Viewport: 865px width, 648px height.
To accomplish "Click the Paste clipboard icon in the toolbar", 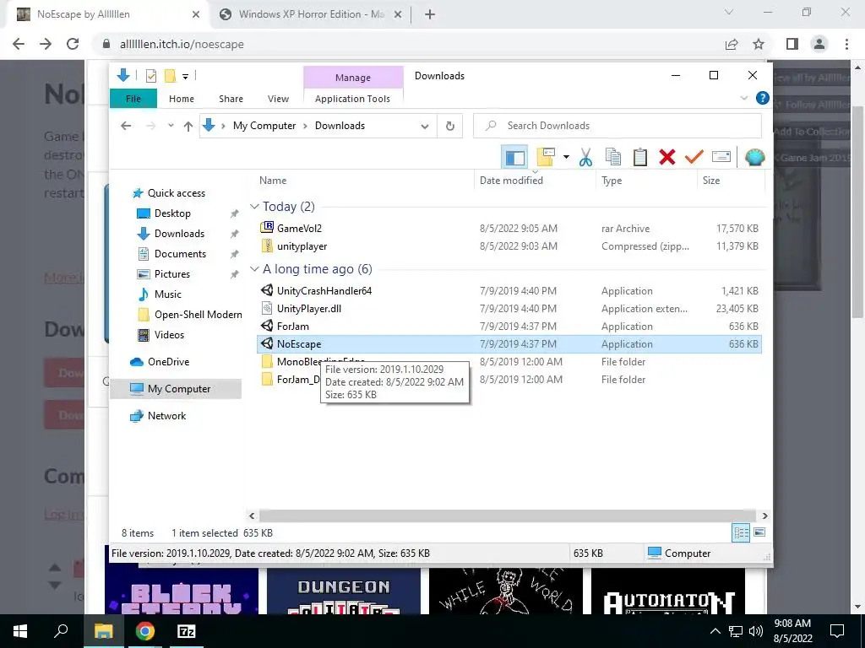I will pos(640,157).
